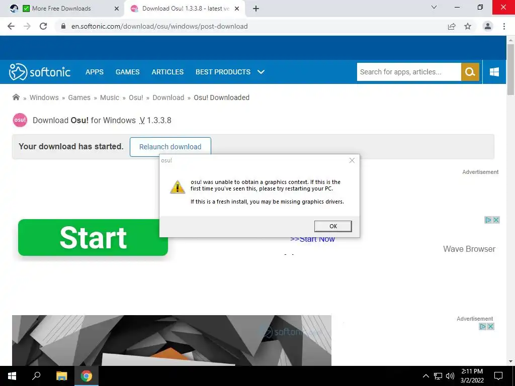
Task: Close the lower ad X icon
Action: (490, 326)
